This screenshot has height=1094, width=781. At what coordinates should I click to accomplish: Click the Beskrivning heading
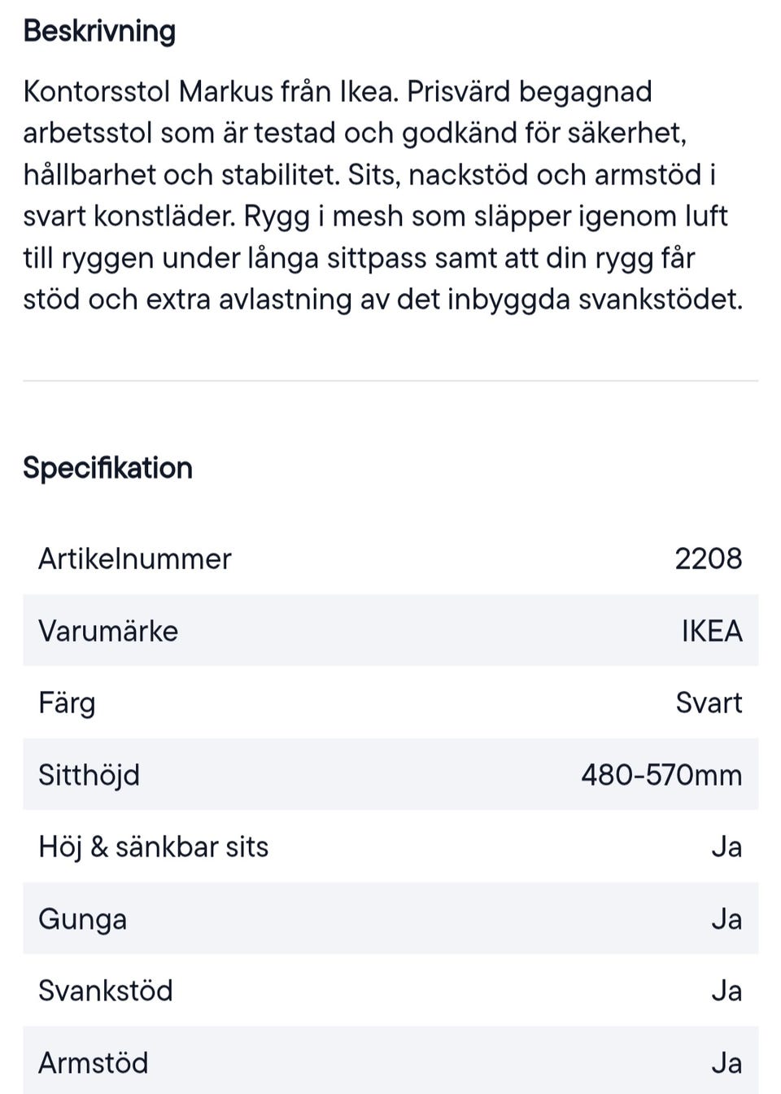99,31
